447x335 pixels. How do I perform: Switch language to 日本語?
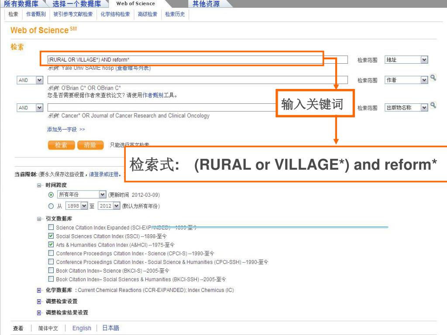[x=111, y=328]
